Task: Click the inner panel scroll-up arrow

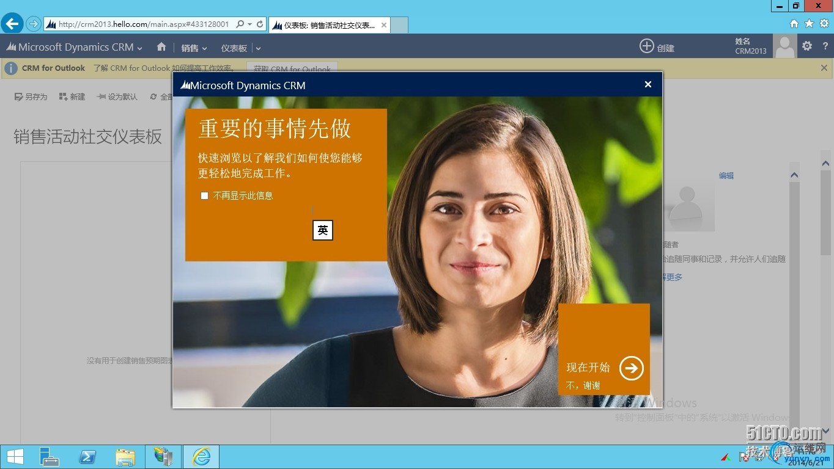Action: tap(794, 175)
